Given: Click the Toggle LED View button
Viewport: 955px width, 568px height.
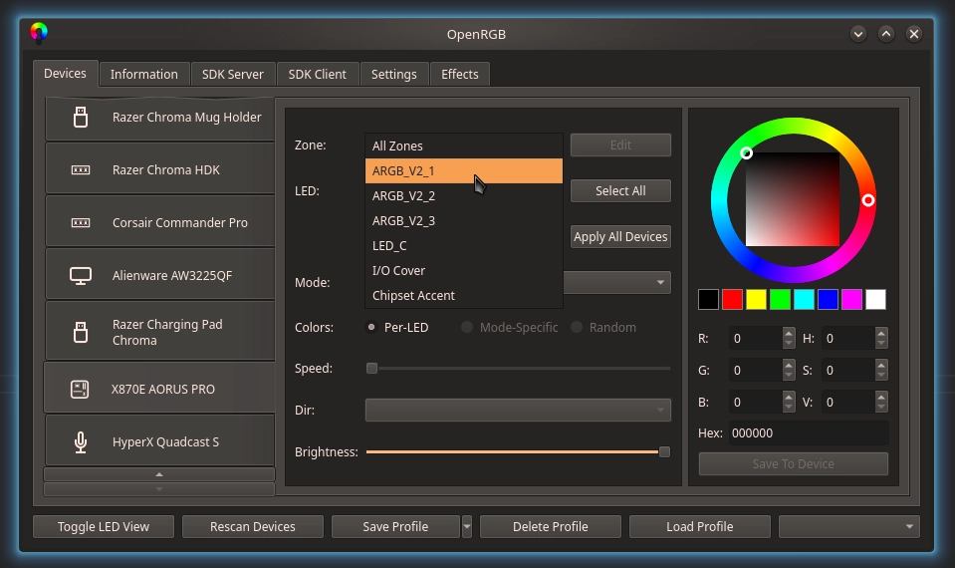Looking at the screenshot, I should point(104,526).
